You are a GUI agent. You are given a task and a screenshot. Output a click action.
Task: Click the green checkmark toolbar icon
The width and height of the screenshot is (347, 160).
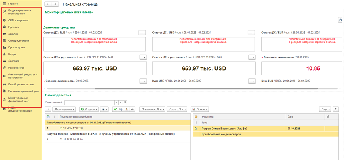pyautogui.click(x=115, y=109)
